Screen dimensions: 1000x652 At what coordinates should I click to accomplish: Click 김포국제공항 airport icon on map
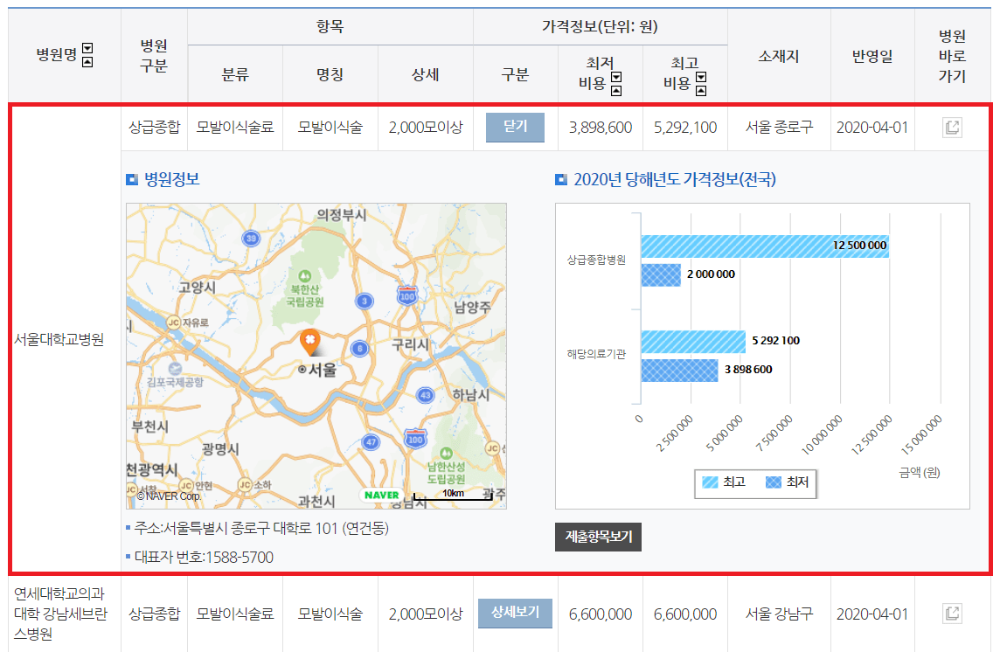175,369
